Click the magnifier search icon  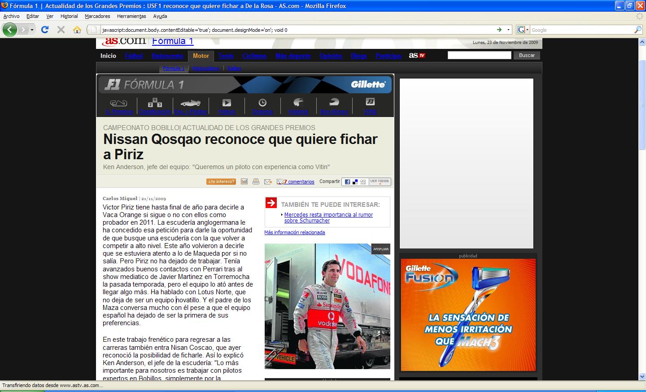(638, 30)
